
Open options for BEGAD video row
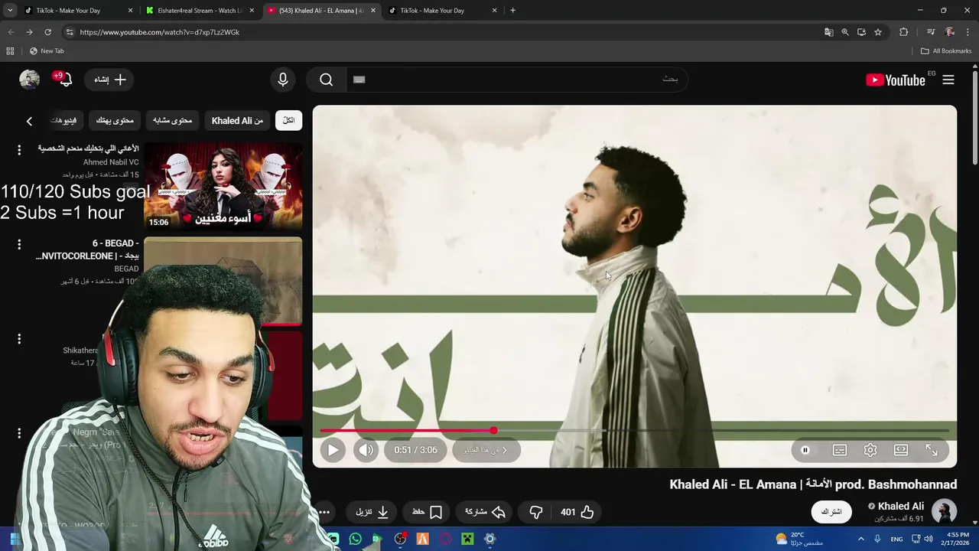(19, 245)
